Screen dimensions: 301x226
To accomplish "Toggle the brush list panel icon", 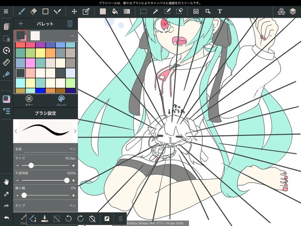I will [x=6, y=111].
